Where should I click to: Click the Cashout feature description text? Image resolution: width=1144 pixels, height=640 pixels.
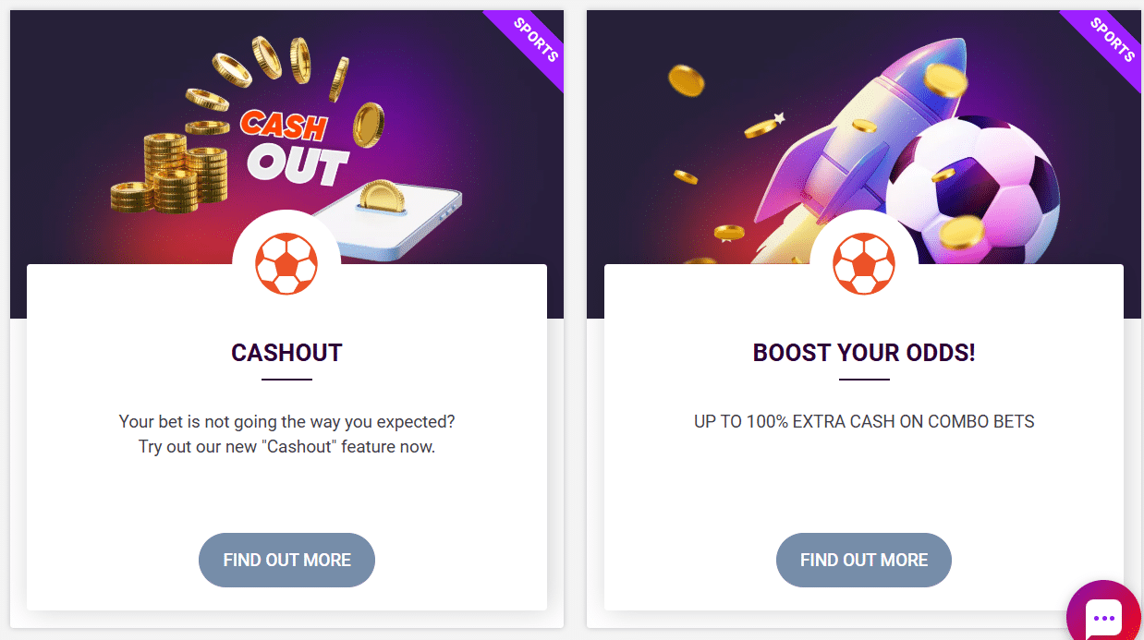286,433
